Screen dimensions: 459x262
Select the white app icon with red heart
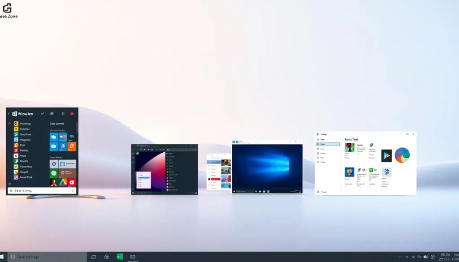coord(16,156)
